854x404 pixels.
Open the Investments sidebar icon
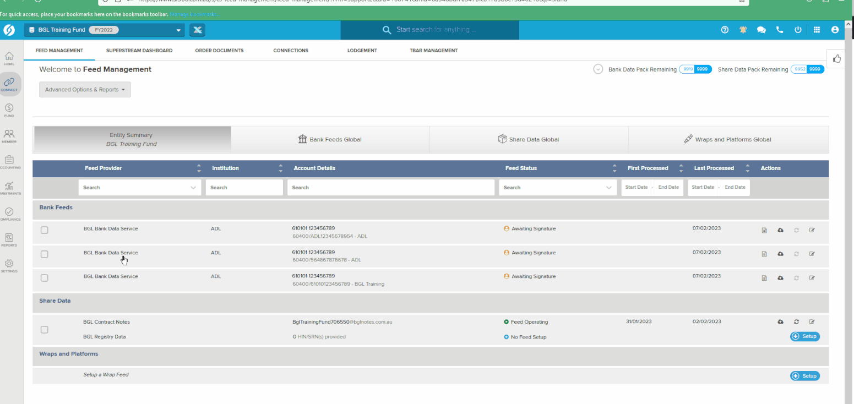(9, 188)
